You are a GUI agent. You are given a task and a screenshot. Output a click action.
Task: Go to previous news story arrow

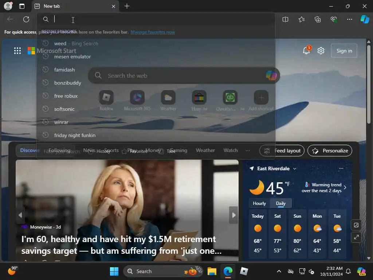(20, 215)
